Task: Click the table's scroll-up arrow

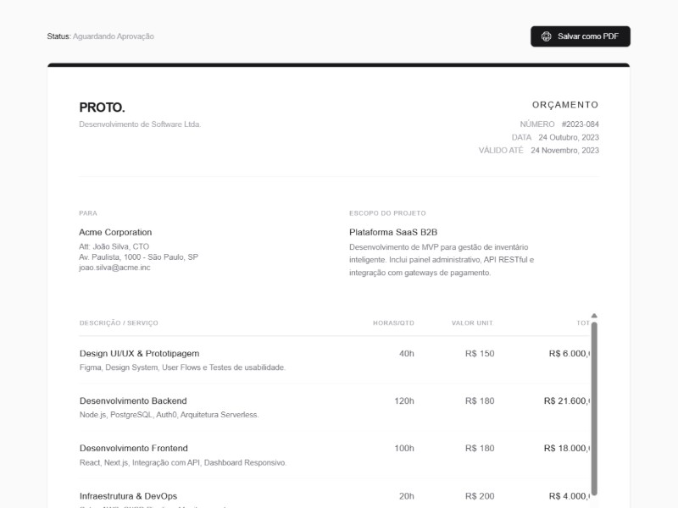Action: coord(594,316)
